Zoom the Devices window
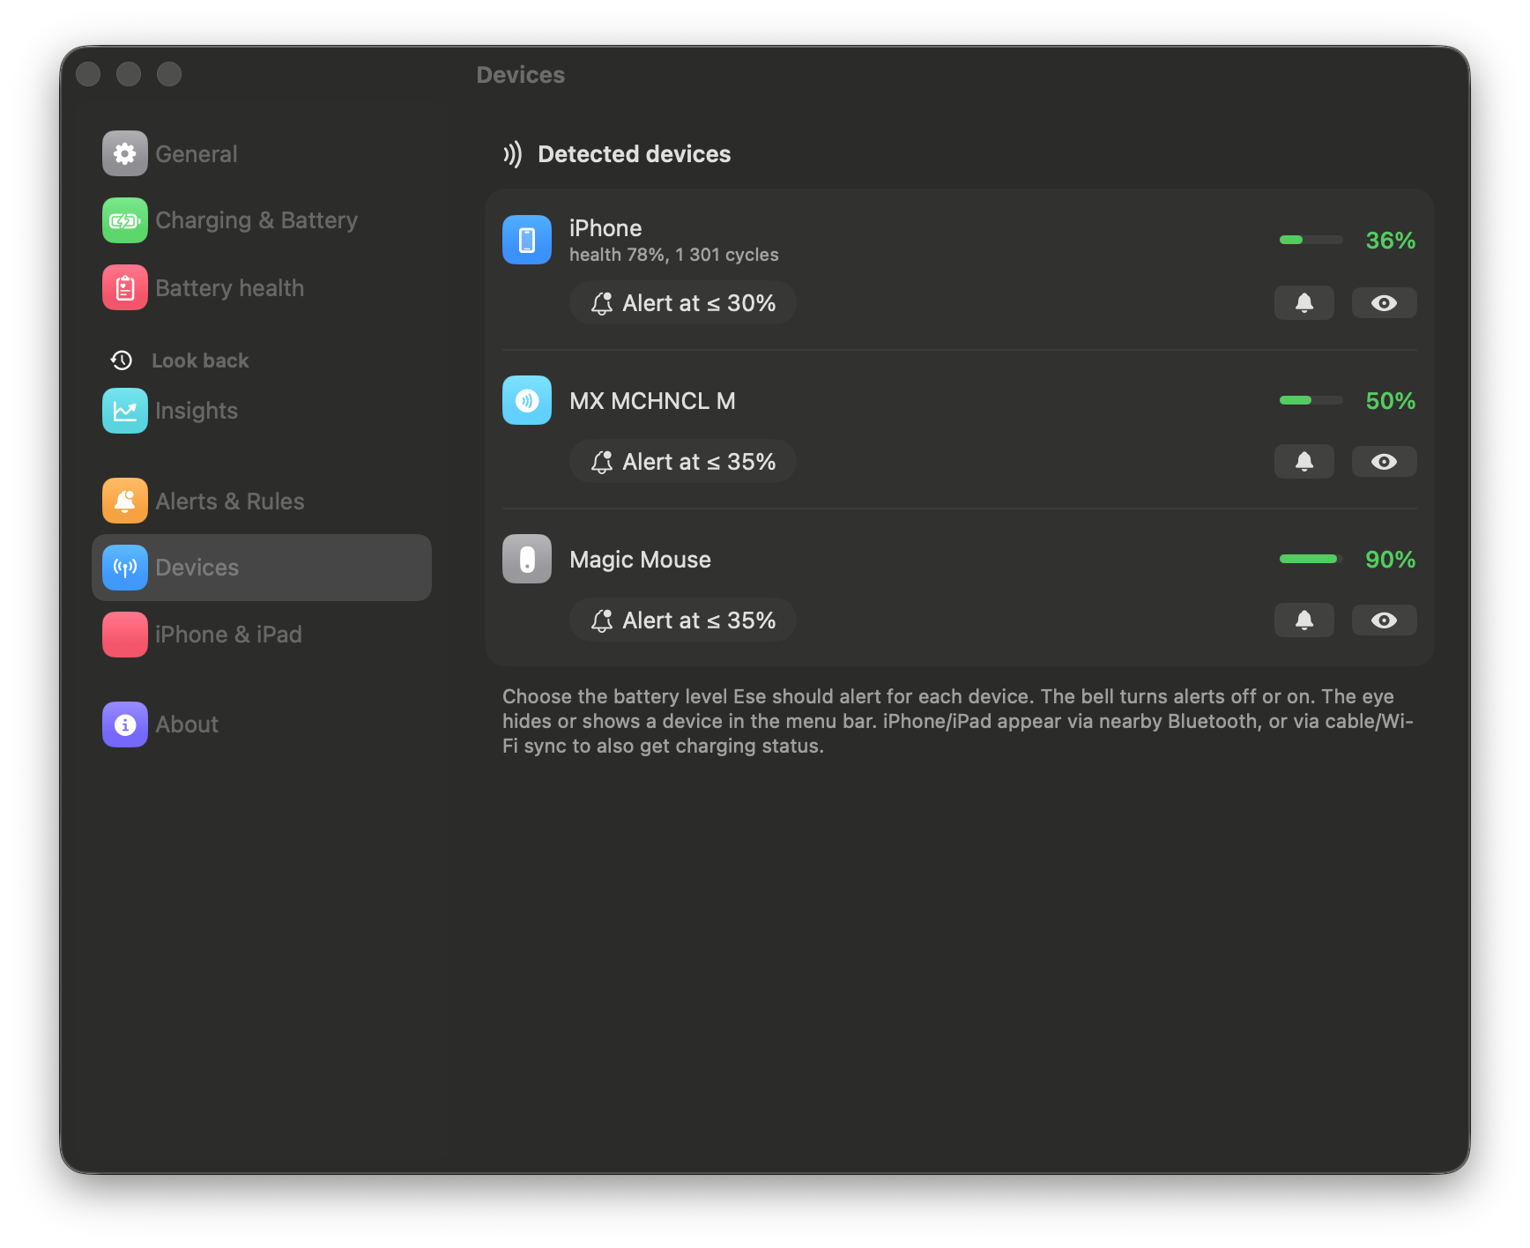Screen dimensions: 1530x1248 click(x=169, y=74)
